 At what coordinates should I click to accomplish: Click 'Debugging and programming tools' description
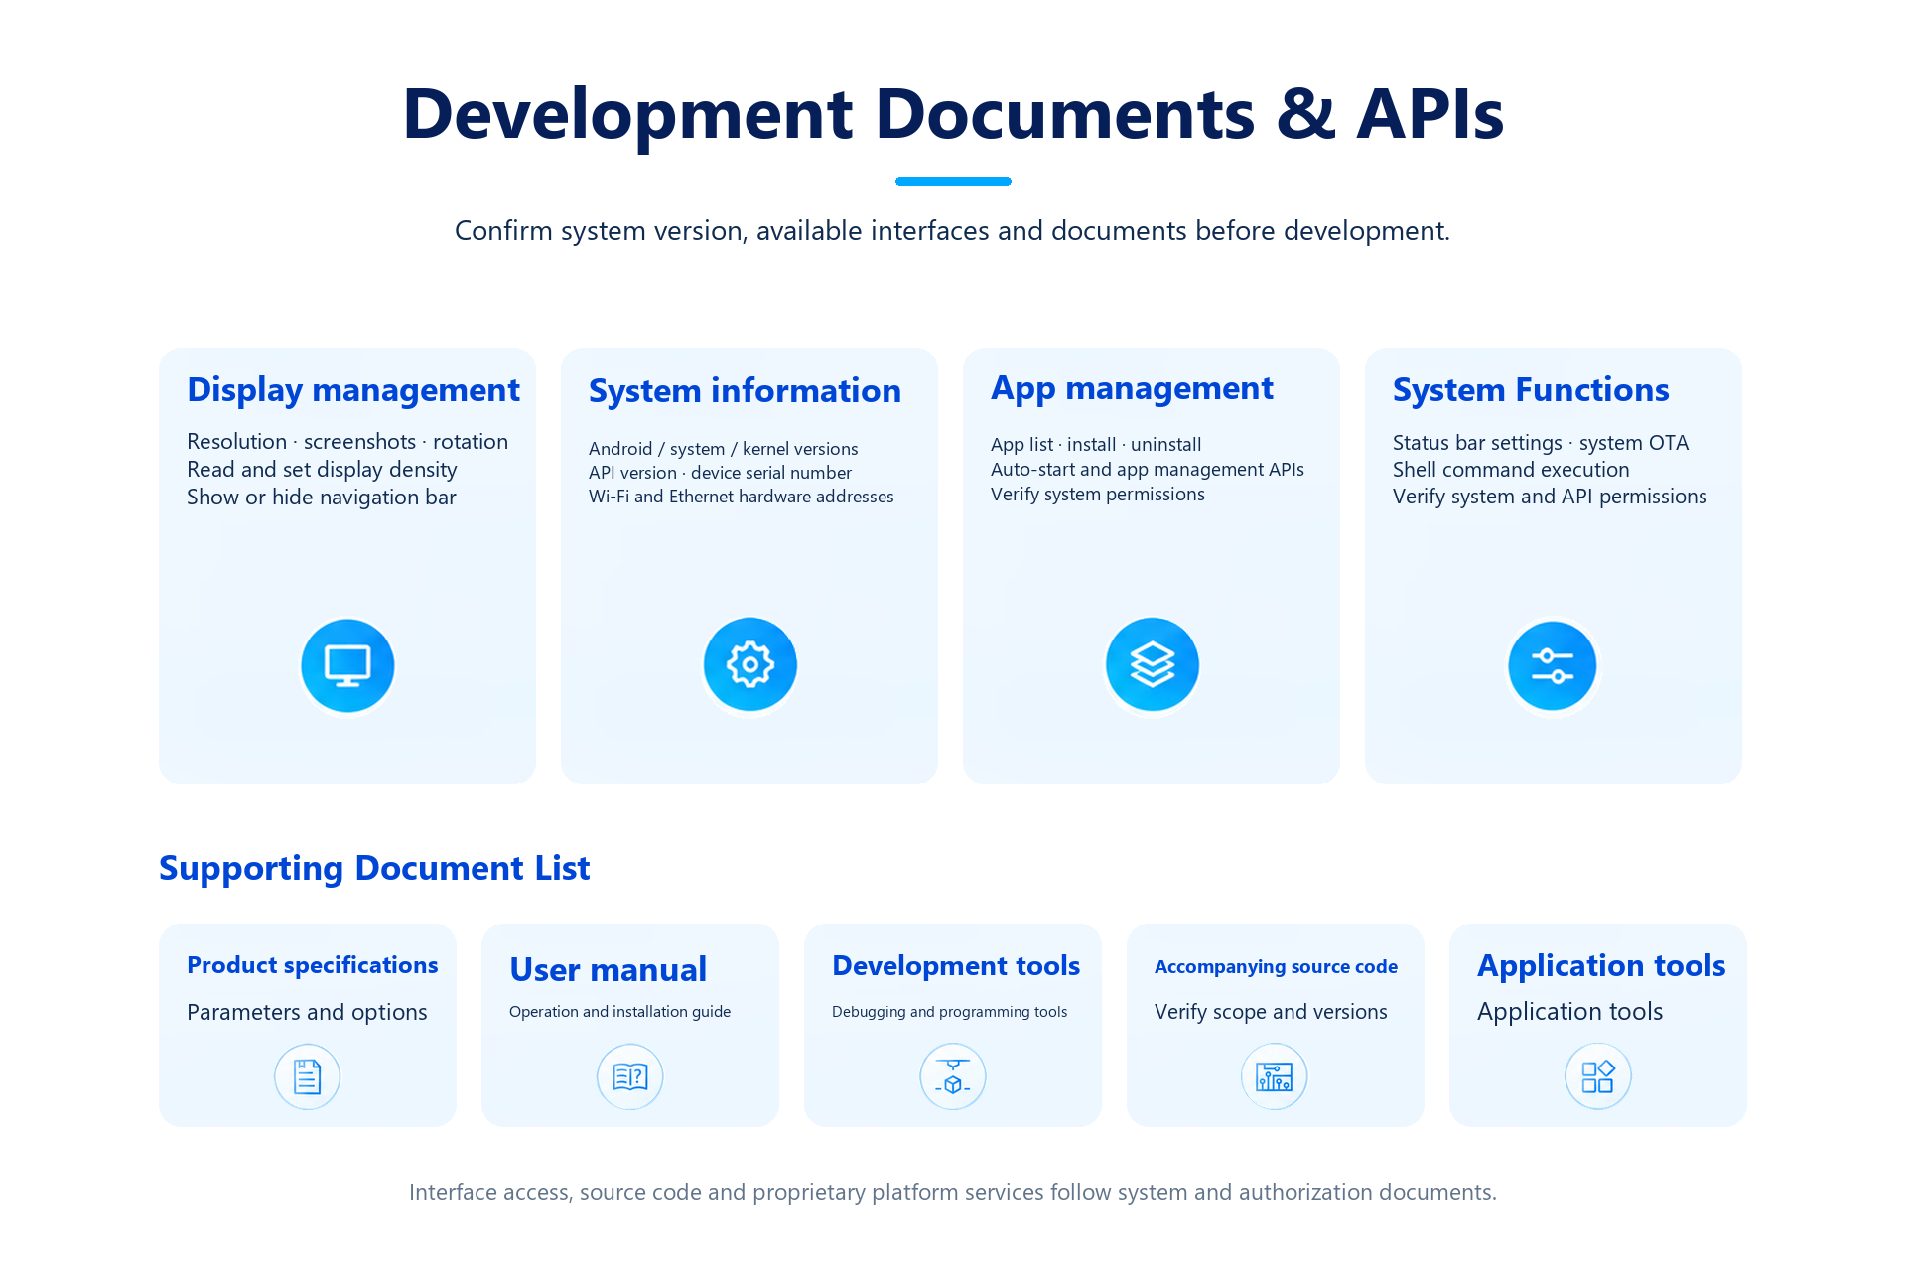tap(949, 1011)
